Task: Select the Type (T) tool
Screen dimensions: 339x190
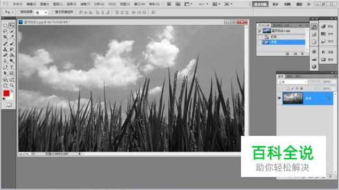Action: [x=11, y=67]
